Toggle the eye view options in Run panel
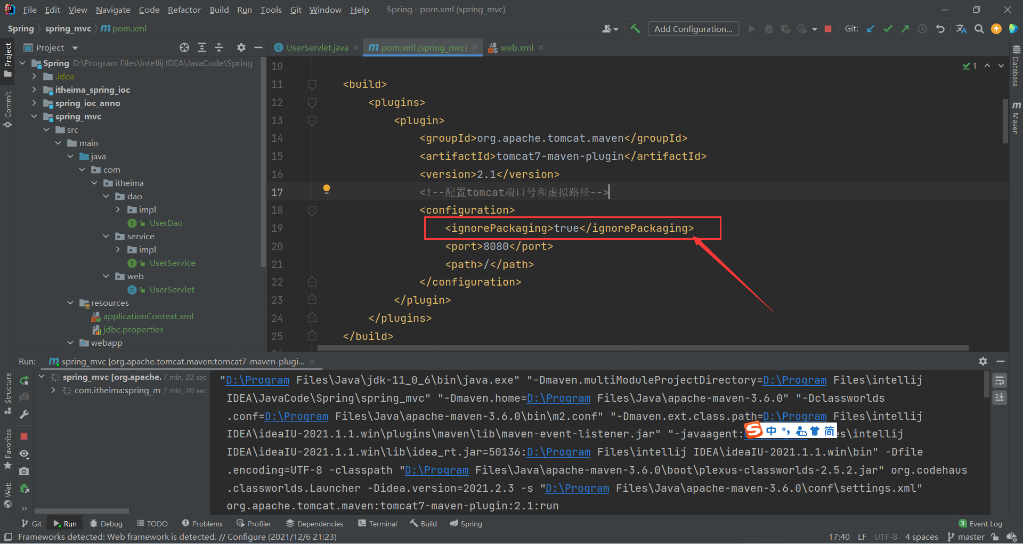Screen dimensions: 1023x544 (x=24, y=454)
